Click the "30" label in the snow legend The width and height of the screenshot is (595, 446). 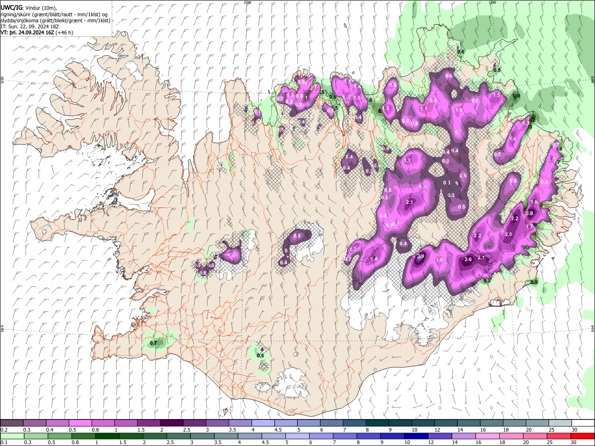coord(574,430)
